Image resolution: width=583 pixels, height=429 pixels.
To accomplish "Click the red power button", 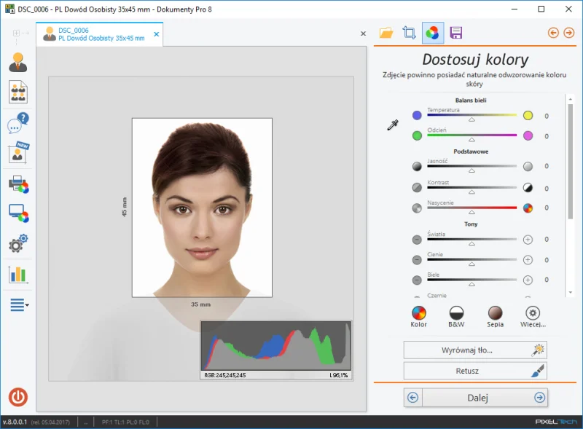I will tap(18, 397).
